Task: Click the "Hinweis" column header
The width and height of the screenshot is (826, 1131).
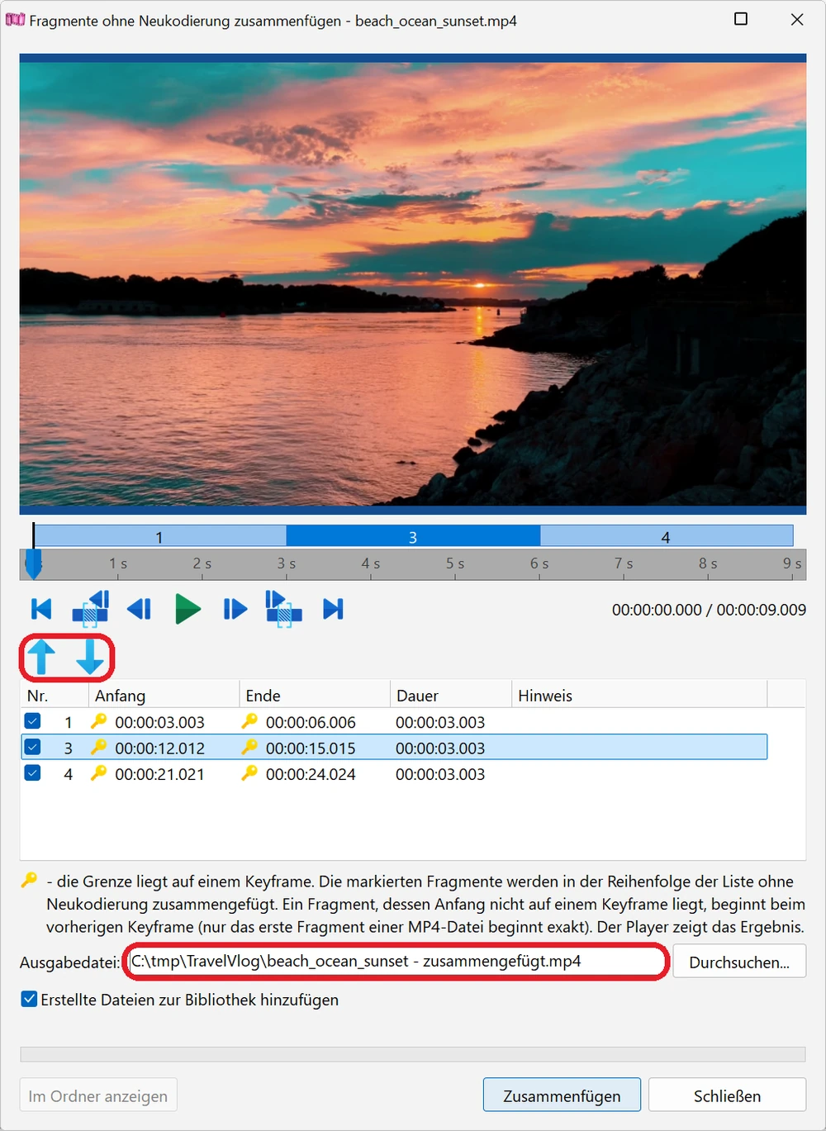Action: point(639,695)
